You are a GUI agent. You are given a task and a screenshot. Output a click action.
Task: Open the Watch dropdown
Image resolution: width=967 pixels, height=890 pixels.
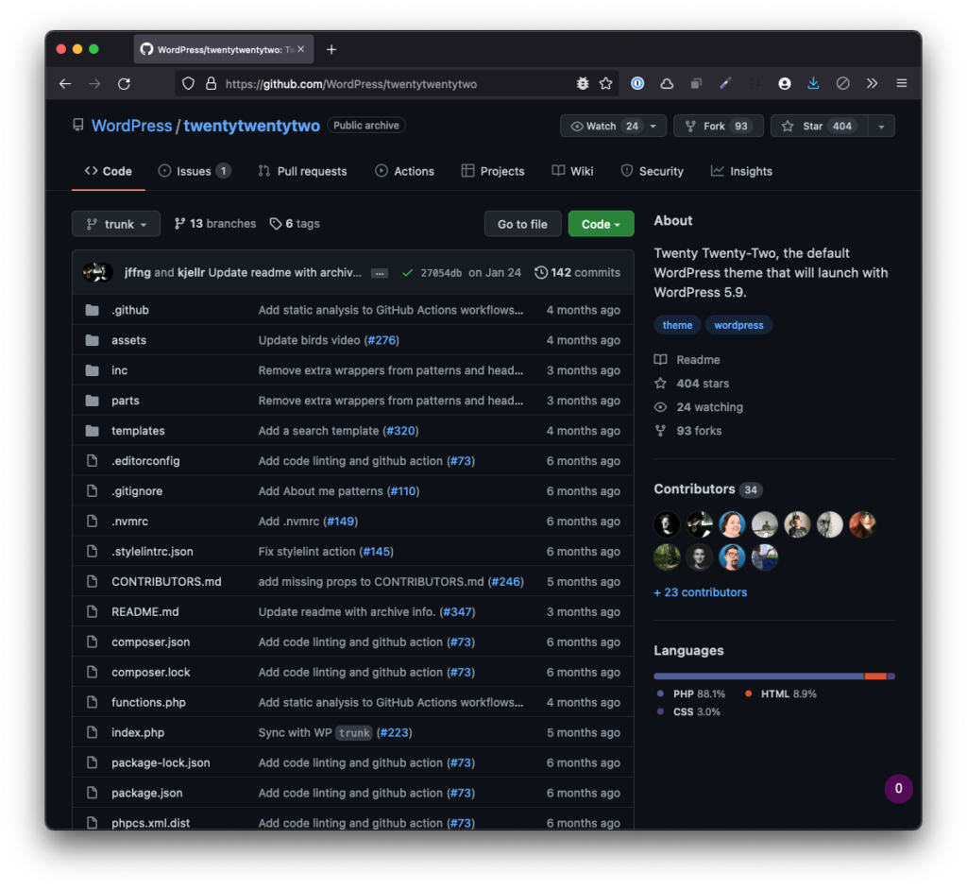tap(613, 126)
